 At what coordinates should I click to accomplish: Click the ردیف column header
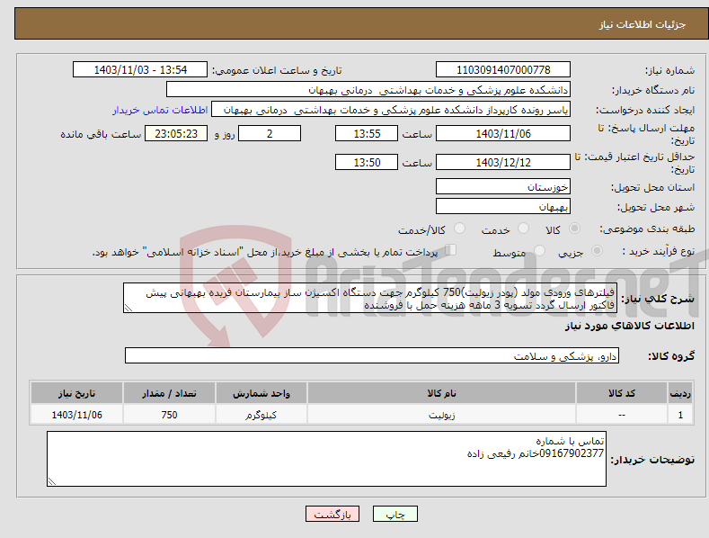tap(680, 393)
